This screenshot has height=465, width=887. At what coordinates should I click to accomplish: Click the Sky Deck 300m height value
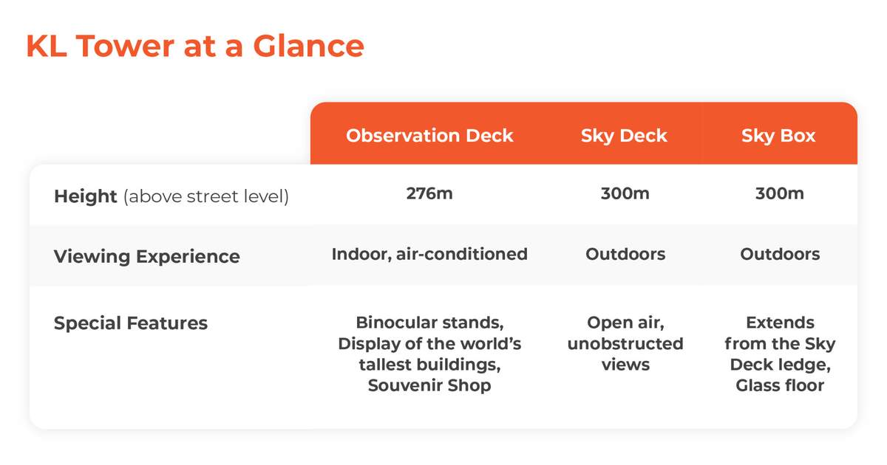point(625,194)
